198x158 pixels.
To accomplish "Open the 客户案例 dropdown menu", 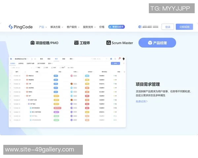I will click(x=73, y=27).
